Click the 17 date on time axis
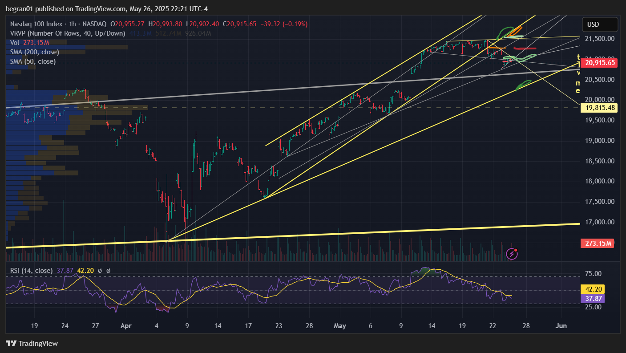The image size is (626, 353). pyautogui.click(x=248, y=326)
